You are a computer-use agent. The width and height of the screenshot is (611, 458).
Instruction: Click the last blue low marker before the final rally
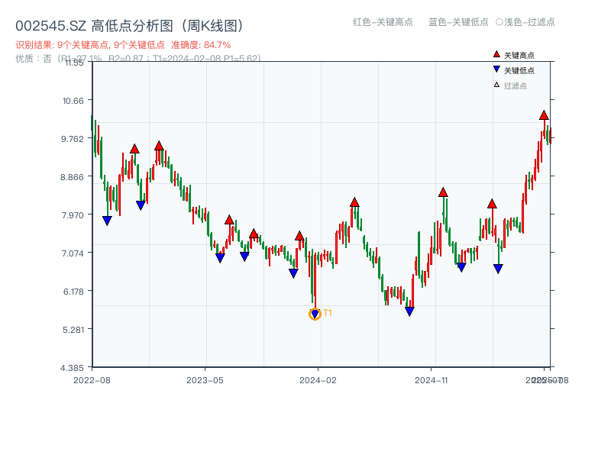tap(498, 269)
